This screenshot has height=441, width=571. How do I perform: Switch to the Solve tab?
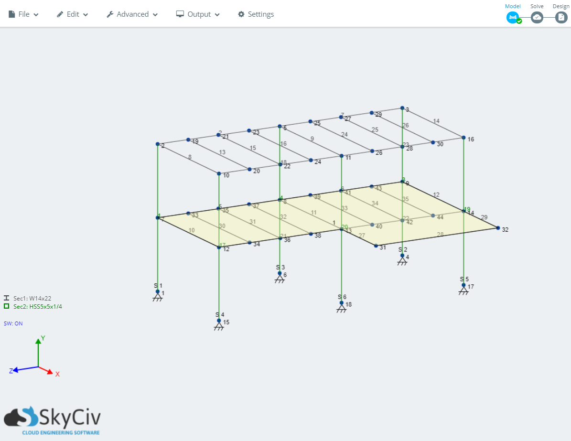(537, 6)
